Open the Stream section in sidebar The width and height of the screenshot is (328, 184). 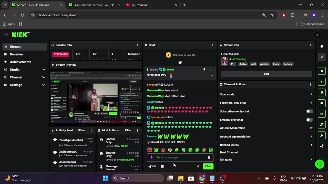pyautogui.click(x=25, y=47)
